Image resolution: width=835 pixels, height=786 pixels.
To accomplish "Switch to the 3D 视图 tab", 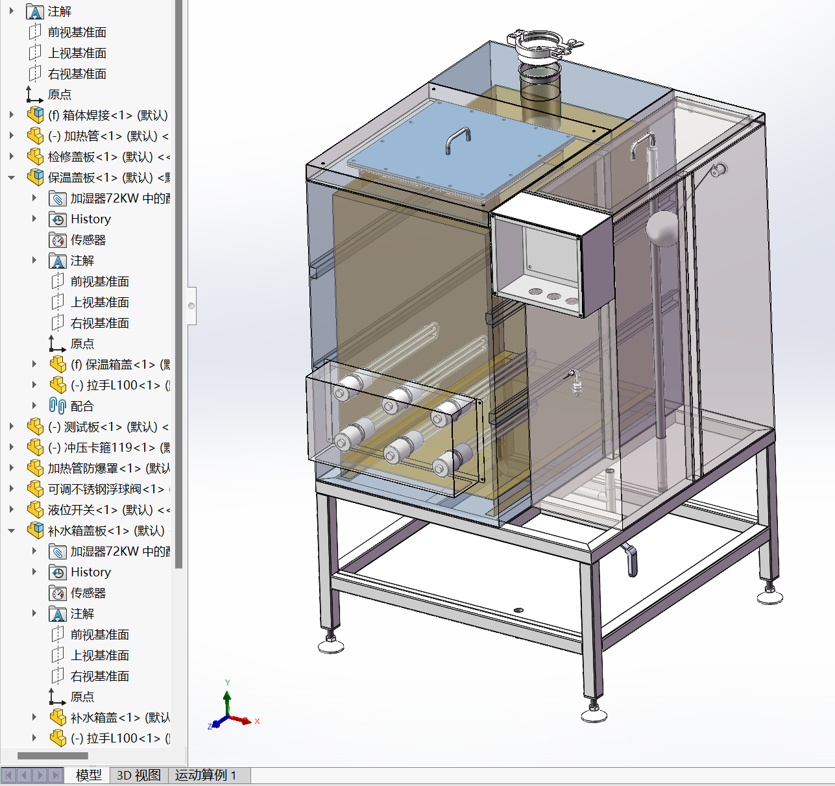I will (138, 775).
